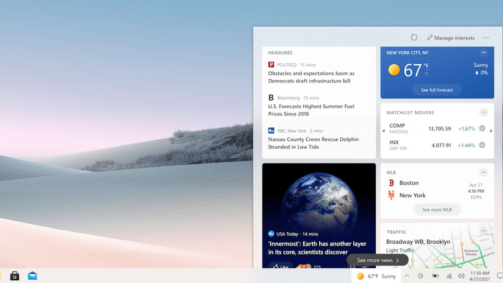Switch temperature unit to °C

point(426,74)
